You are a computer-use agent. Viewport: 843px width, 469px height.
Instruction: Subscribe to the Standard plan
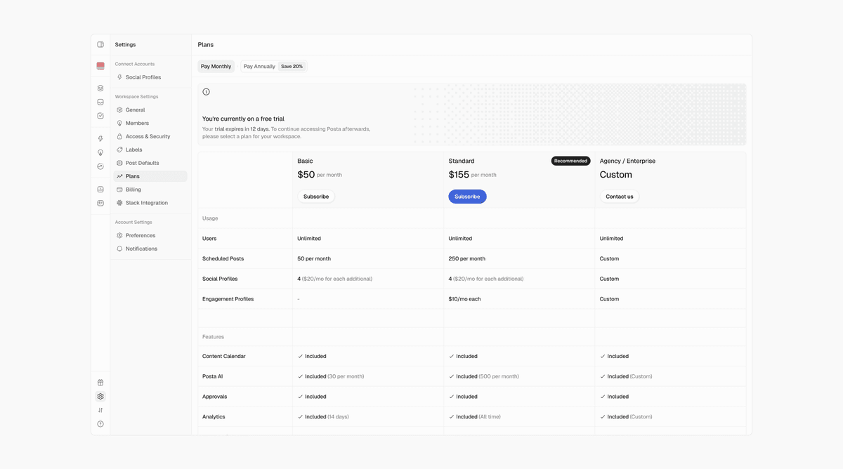pyautogui.click(x=467, y=197)
